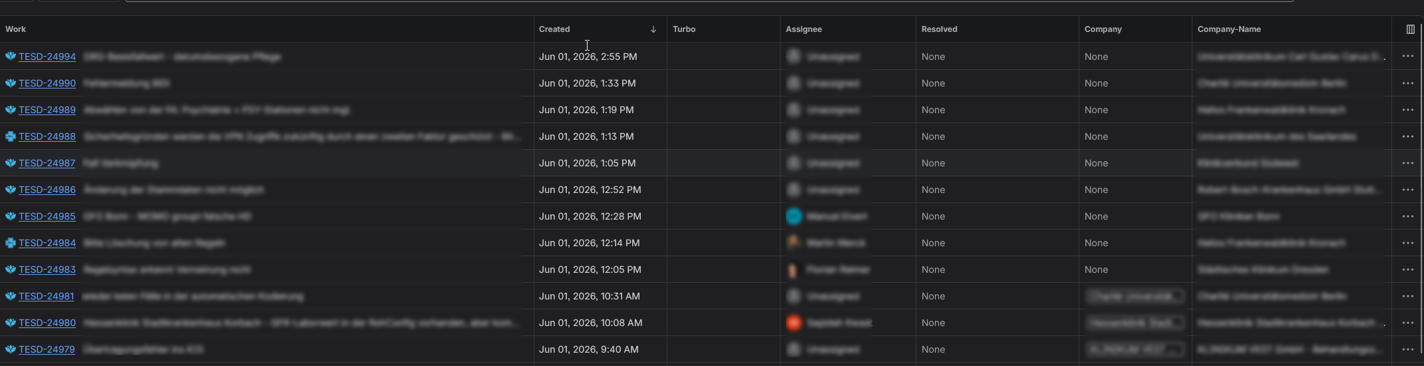Click assignee avatar in TESD-24985 row
Image resolution: width=1424 pixels, height=366 pixels.
coord(794,216)
